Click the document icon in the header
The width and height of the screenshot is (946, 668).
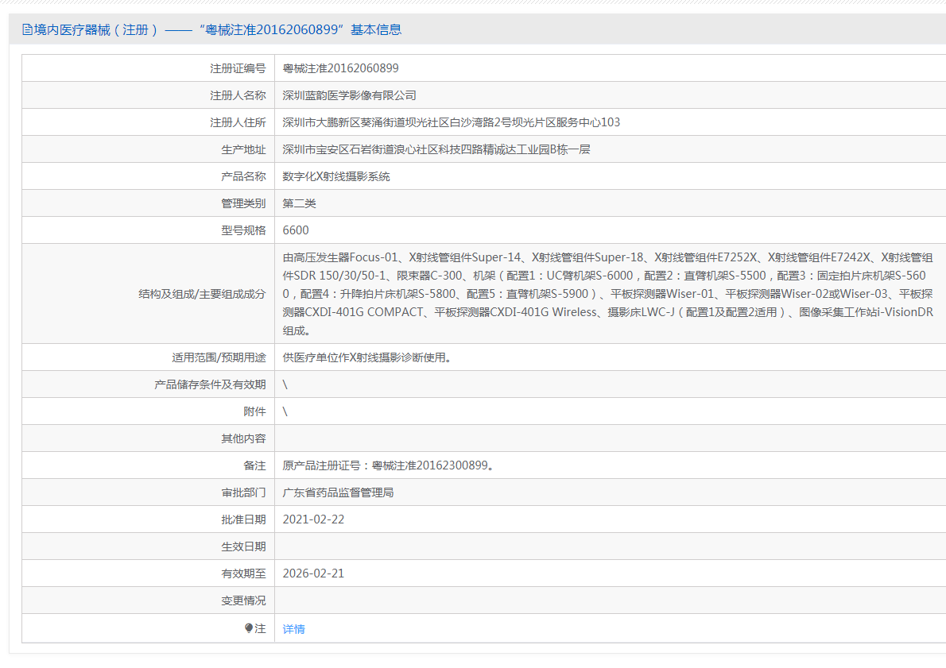[x=28, y=30]
